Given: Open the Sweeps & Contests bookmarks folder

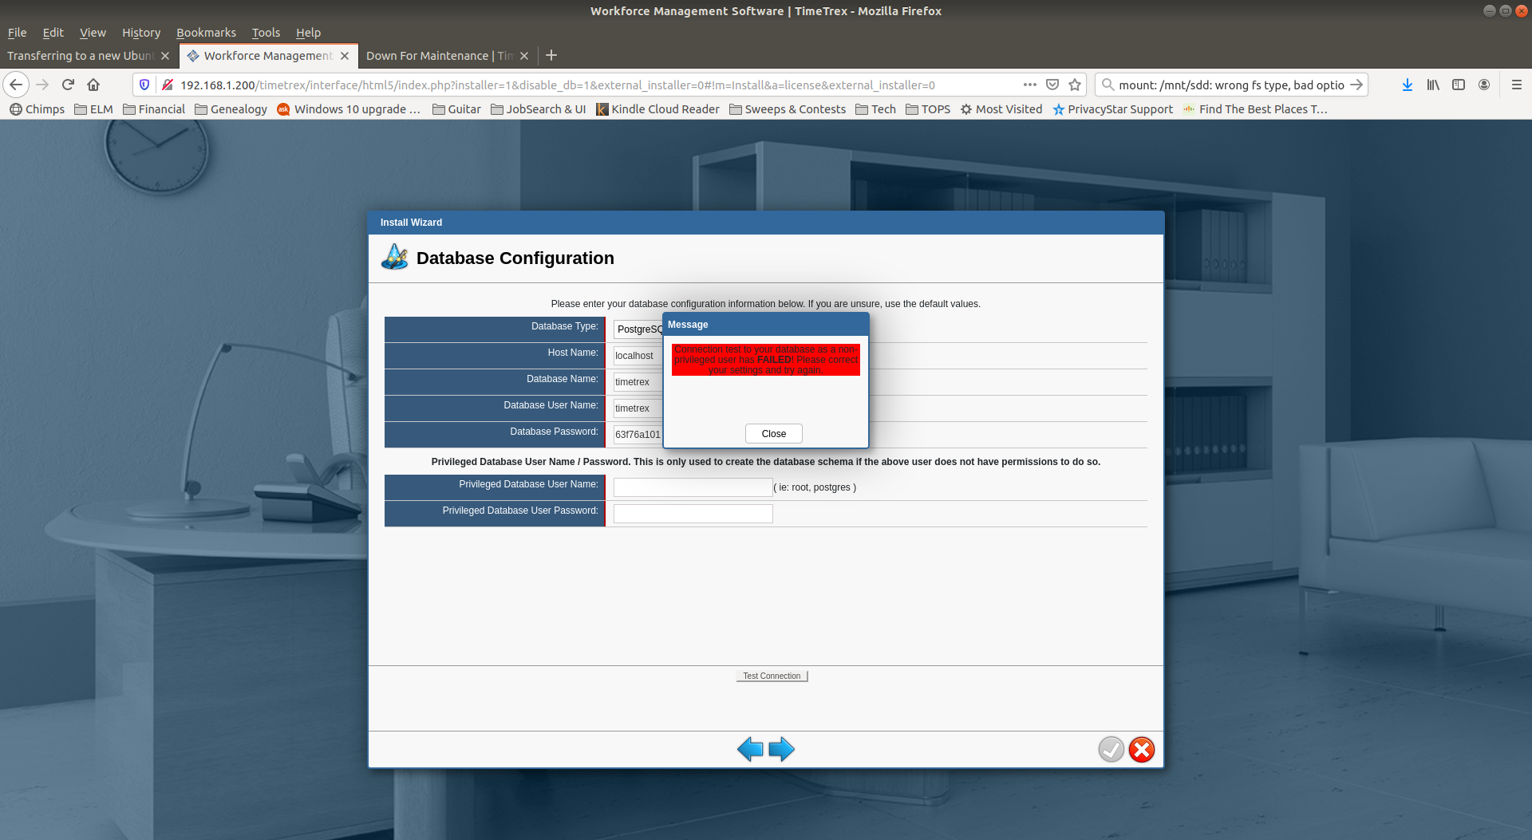Looking at the screenshot, I should (788, 109).
